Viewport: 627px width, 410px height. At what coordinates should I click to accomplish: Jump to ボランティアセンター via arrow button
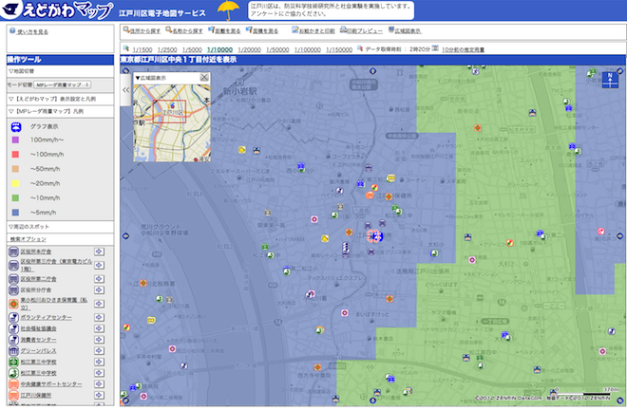(x=99, y=317)
